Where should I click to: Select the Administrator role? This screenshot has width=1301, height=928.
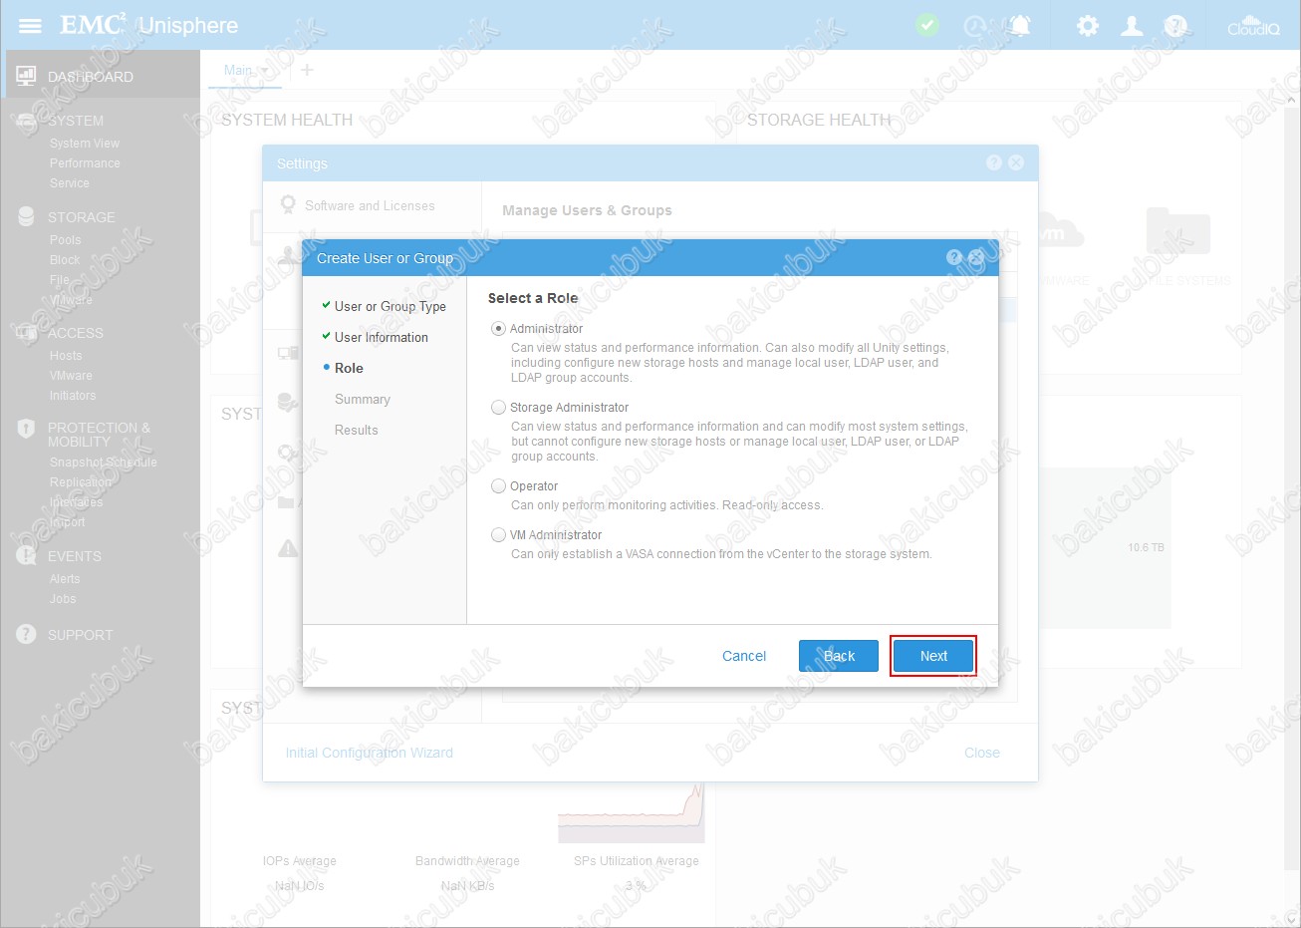[499, 329]
